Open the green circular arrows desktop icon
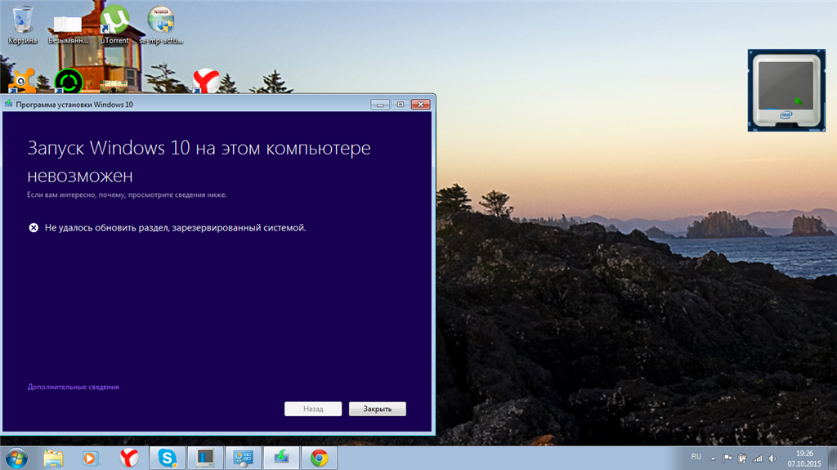The width and height of the screenshot is (837, 470). (x=69, y=81)
